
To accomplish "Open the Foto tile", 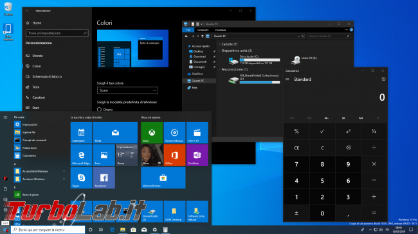I will coord(104,155).
